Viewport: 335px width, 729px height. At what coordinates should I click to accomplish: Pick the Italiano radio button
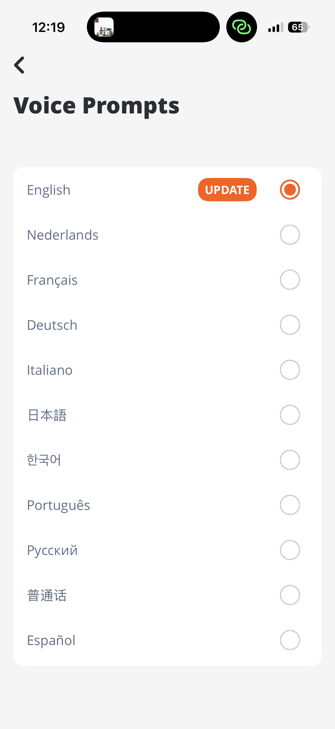coord(290,370)
